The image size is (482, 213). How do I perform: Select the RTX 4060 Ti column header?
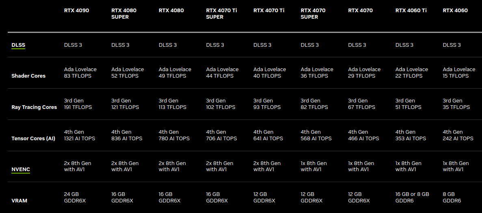click(411, 11)
